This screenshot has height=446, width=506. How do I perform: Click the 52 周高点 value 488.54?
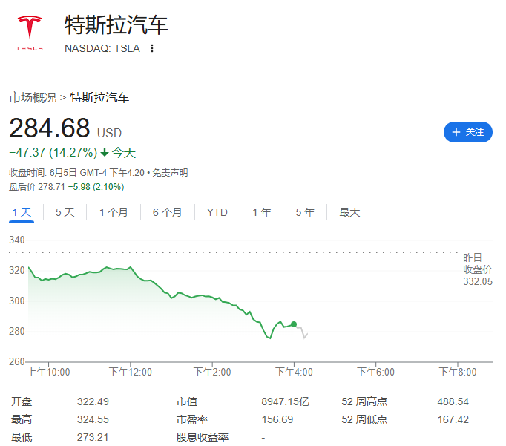click(453, 401)
